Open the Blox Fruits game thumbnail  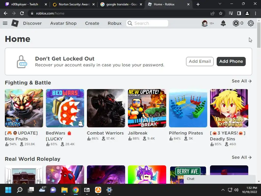(24, 108)
